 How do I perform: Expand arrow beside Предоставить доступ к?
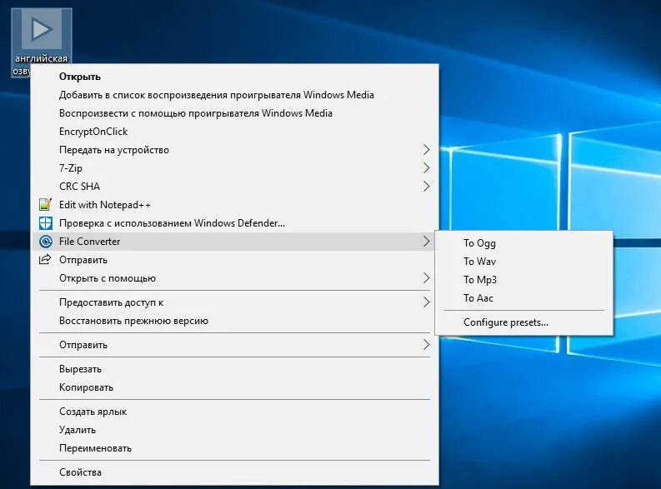coord(426,302)
